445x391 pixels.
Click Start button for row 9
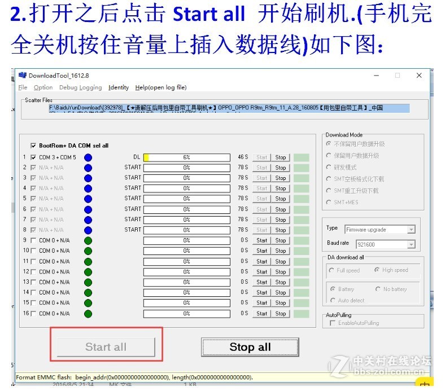coord(261,241)
